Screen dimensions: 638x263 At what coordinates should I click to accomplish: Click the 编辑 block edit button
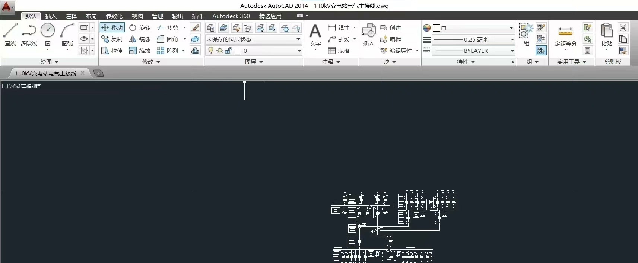(x=390, y=39)
